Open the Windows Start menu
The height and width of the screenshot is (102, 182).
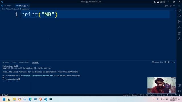(4, 99)
